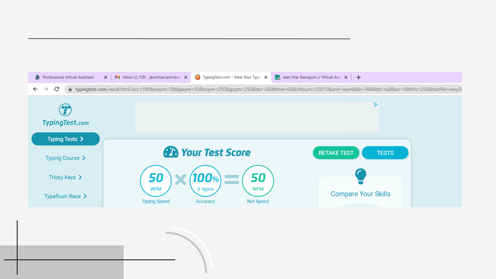Open a new tab with plus icon
Viewport: 496px width, 279px height.
[359, 77]
